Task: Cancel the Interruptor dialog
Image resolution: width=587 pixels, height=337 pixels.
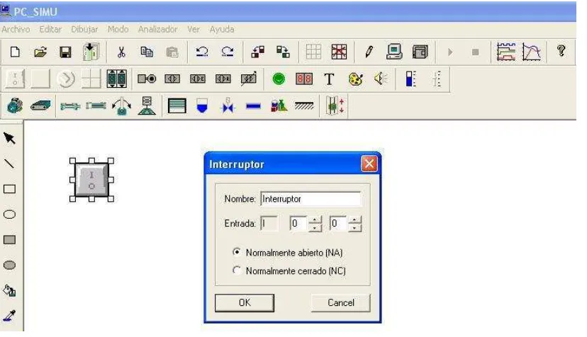Action: coord(341,302)
